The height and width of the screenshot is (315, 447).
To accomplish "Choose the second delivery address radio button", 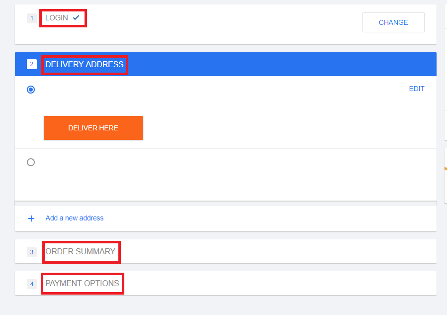I will [31, 162].
